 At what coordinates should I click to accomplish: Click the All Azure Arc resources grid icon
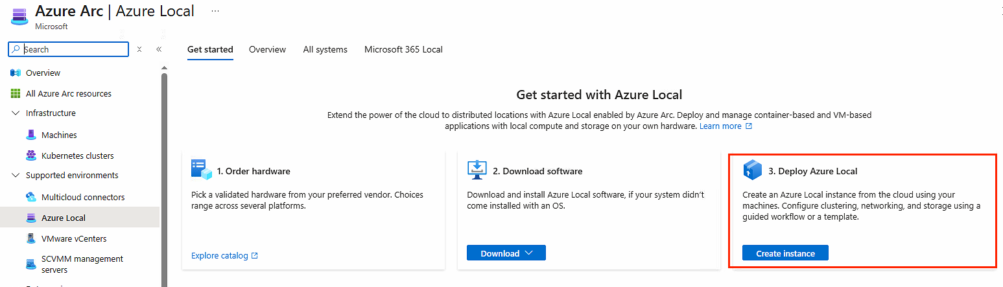pyautogui.click(x=16, y=93)
